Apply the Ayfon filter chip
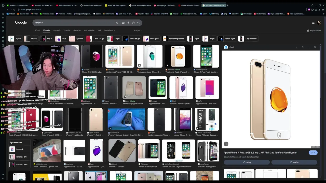326x183 pixels. (15, 39)
